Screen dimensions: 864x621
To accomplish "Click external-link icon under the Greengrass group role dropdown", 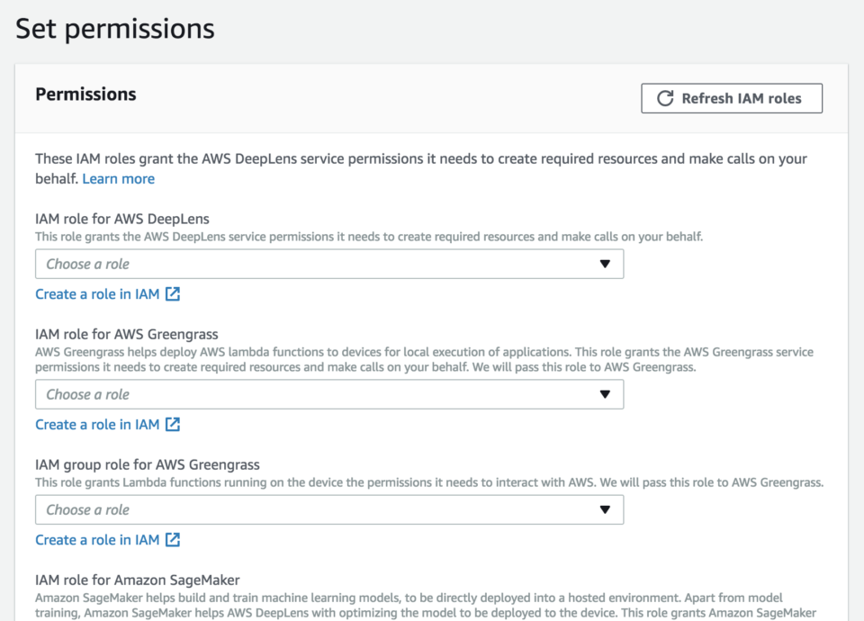I will 173,539.
